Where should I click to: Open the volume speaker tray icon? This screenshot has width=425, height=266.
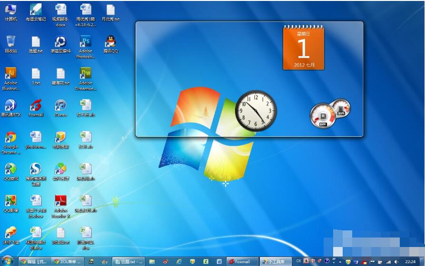pos(396,262)
